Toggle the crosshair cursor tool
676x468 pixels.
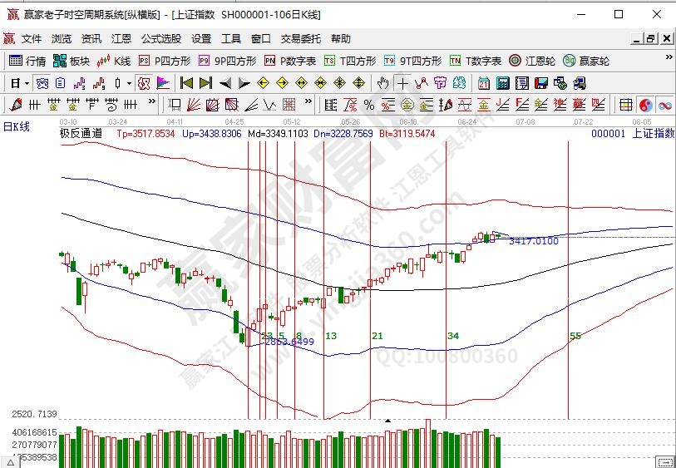pos(402,83)
